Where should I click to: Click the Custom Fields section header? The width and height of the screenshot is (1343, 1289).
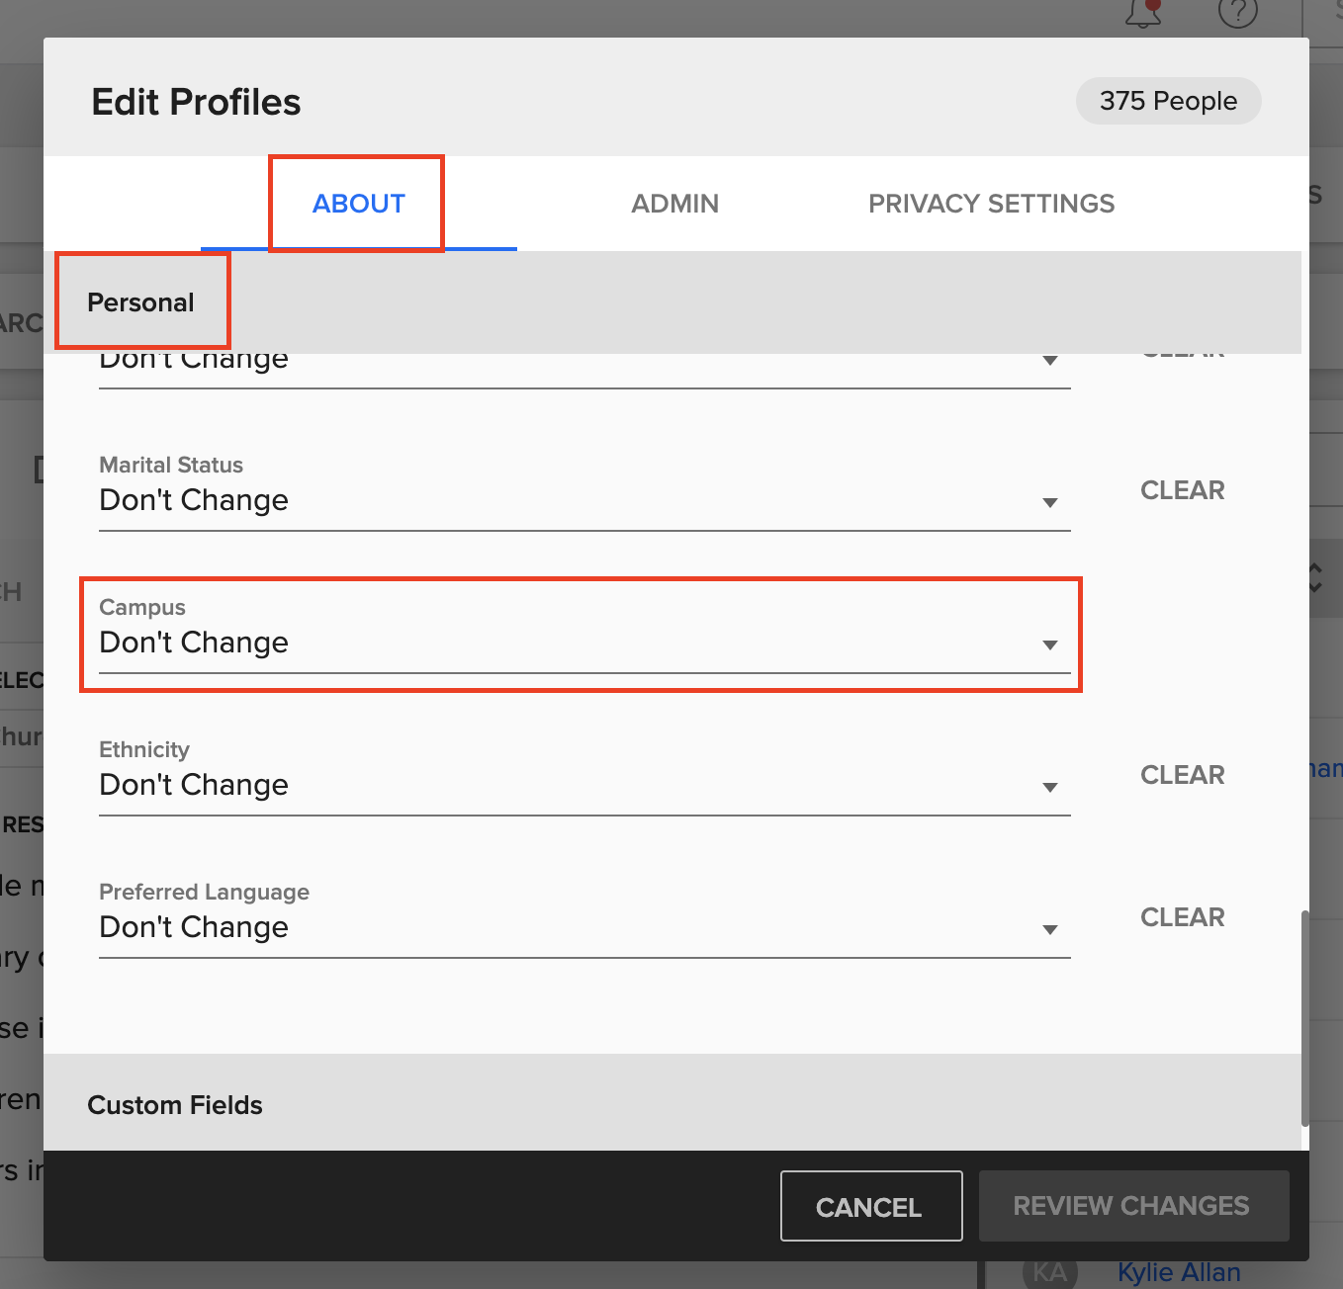click(175, 1104)
